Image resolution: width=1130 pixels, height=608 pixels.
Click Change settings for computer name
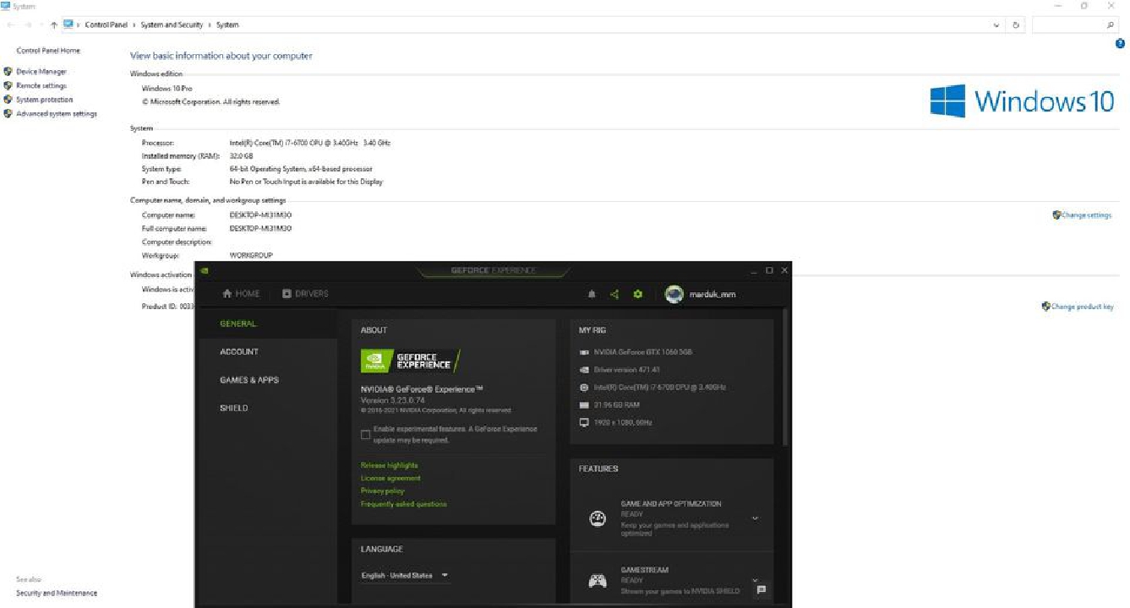[x=1086, y=215]
